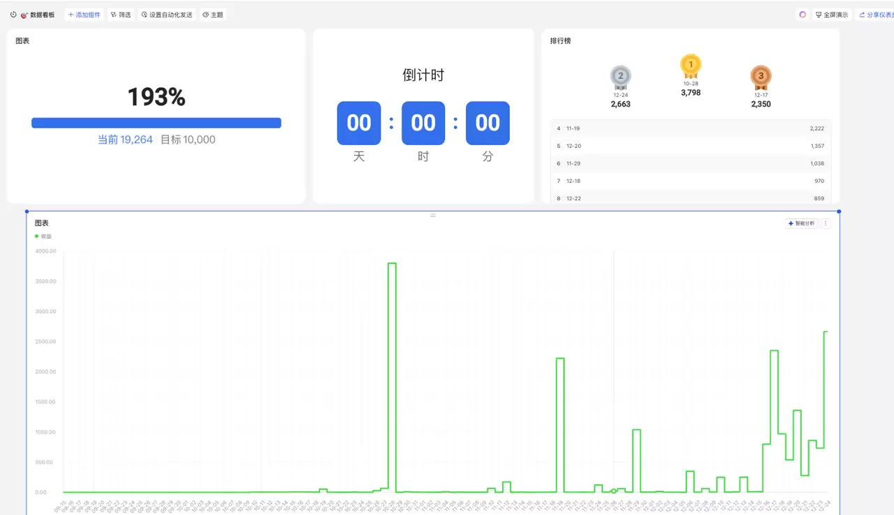Click the blue 193% progress bar
The width and height of the screenshot is (894, 515).
click(x=156, y=123)
